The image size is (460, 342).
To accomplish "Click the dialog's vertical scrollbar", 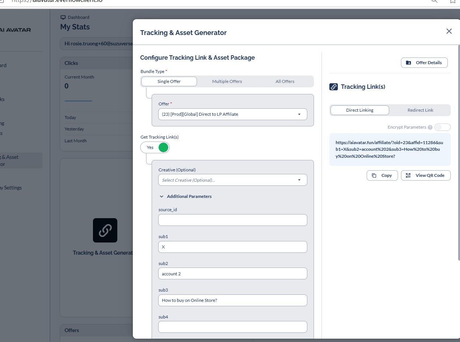I will 459,153.
